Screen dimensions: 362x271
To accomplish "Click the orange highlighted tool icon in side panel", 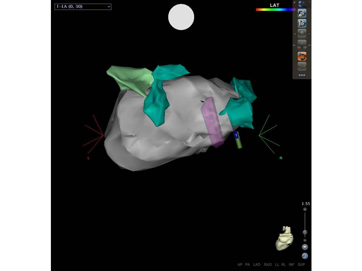I will point(302,56).
